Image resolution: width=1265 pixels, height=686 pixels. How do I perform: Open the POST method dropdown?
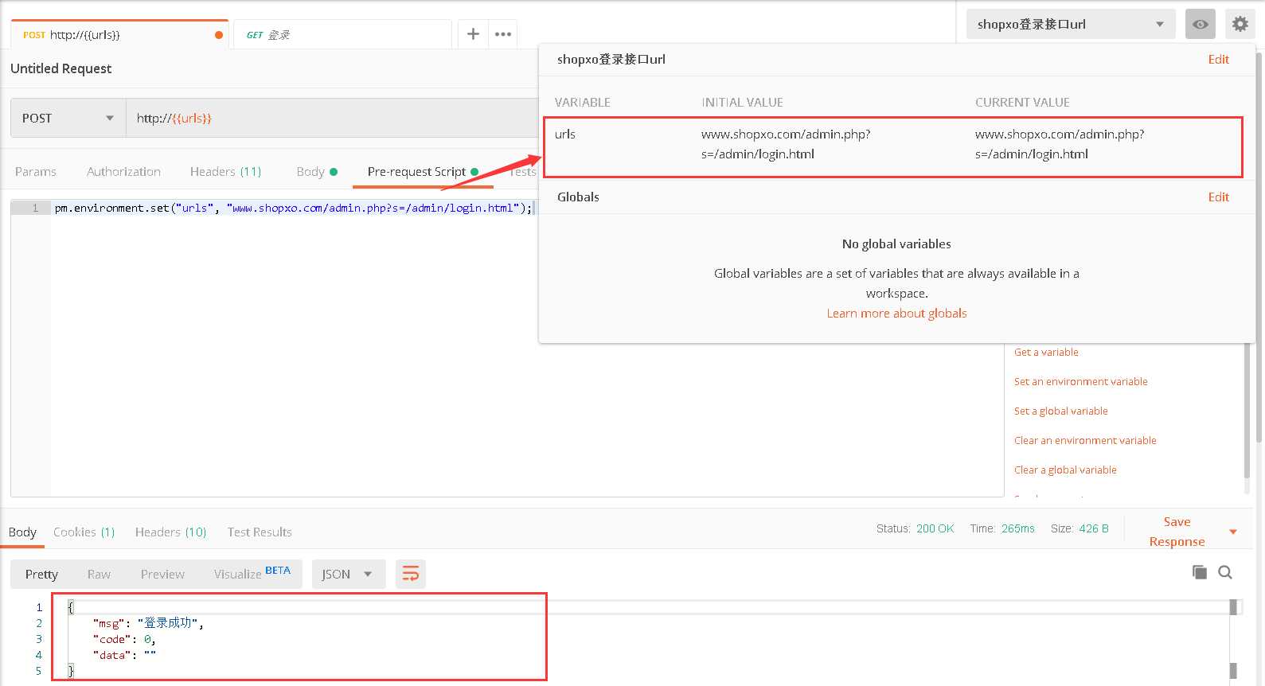[x=68, y=118]
